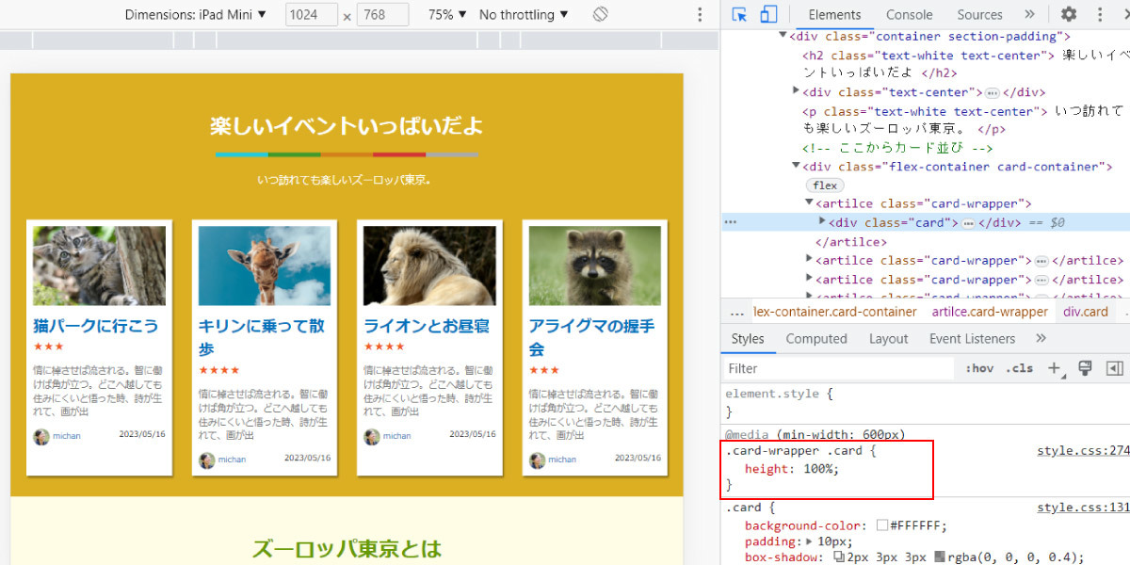Open the Layout tab
Image resolution: width=1130 pixels, height=565 pixels.
[x=888, y=339]
